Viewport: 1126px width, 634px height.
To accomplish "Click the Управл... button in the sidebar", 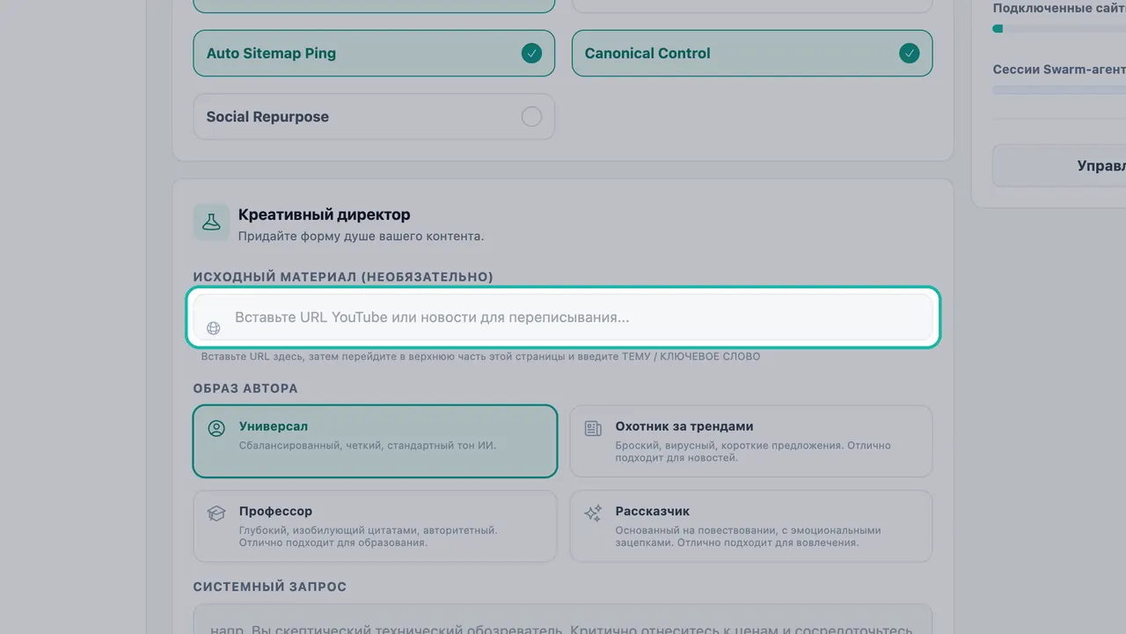I will 1059,165.
